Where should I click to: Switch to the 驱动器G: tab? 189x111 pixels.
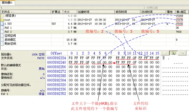pyautogui.click(x=7, y=2)
